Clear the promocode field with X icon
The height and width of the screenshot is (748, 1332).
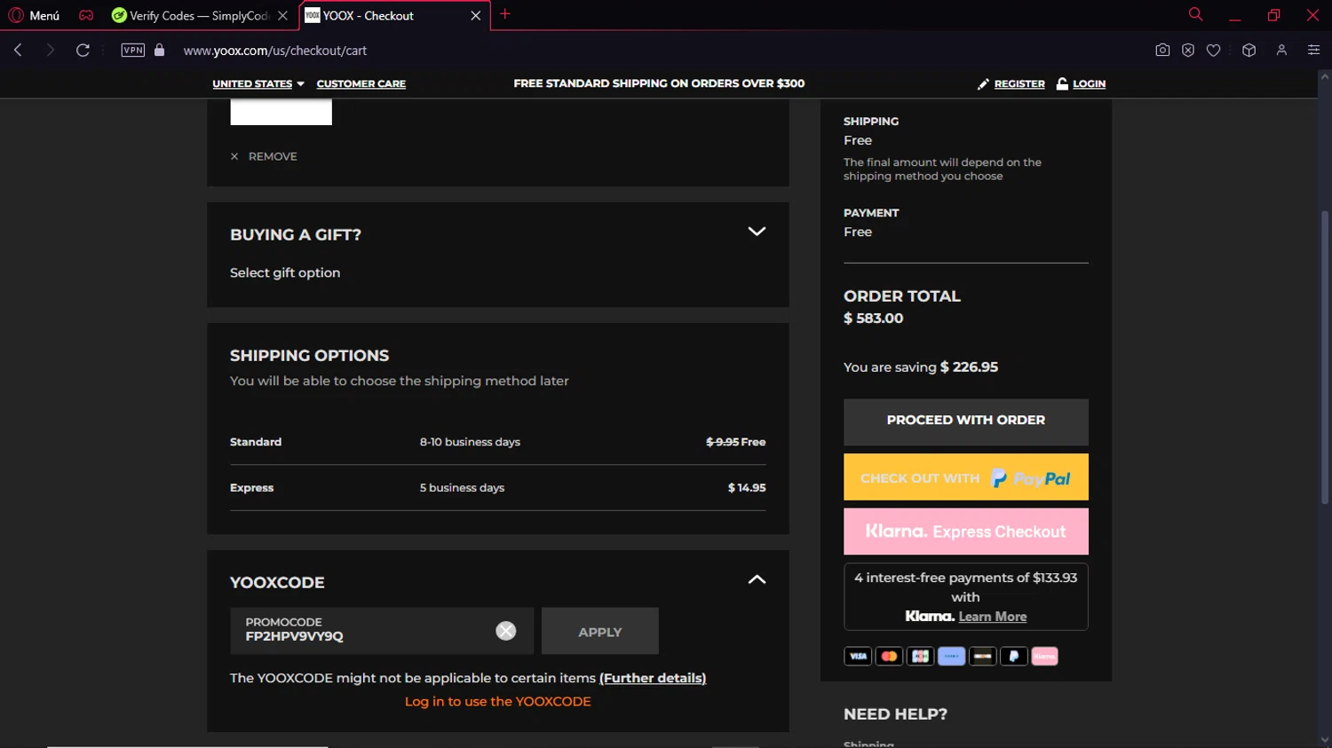click(x=505, y=631)
